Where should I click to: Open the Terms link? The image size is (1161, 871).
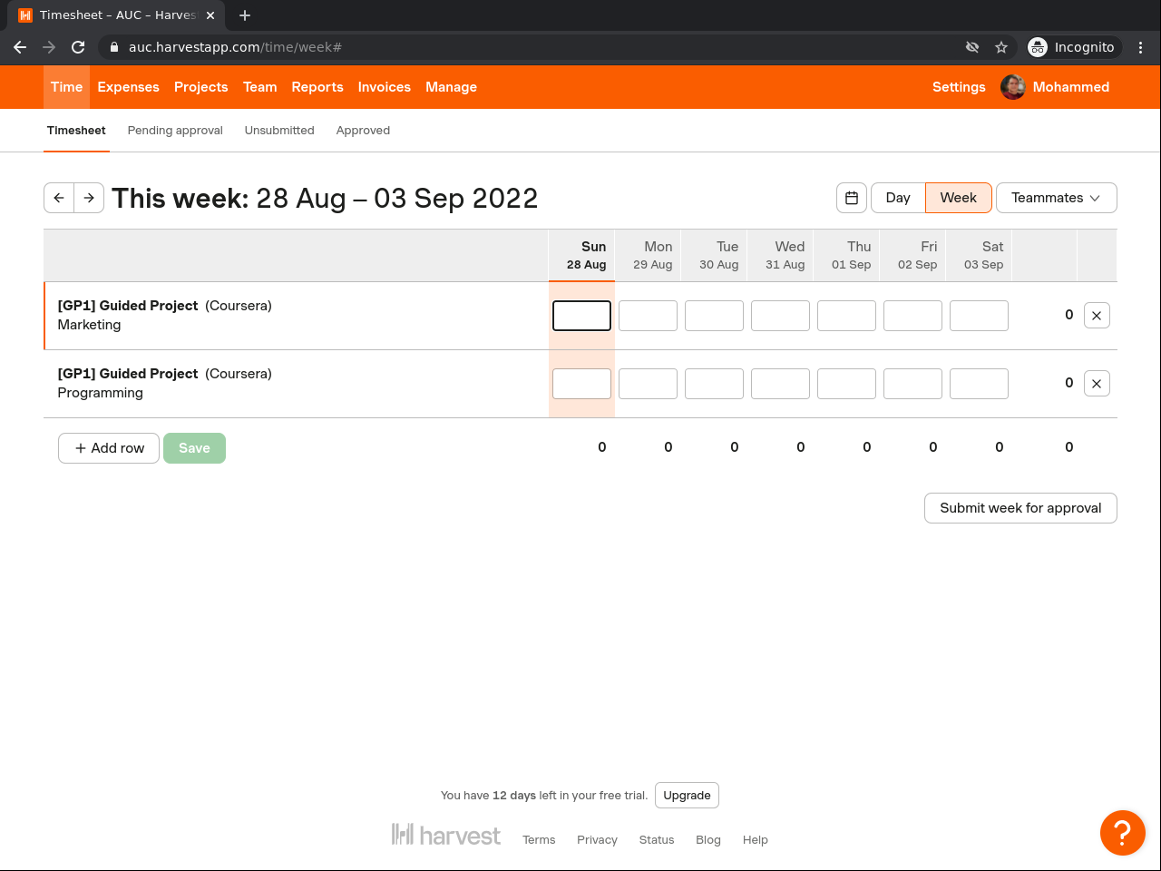(x=539, y=840)
